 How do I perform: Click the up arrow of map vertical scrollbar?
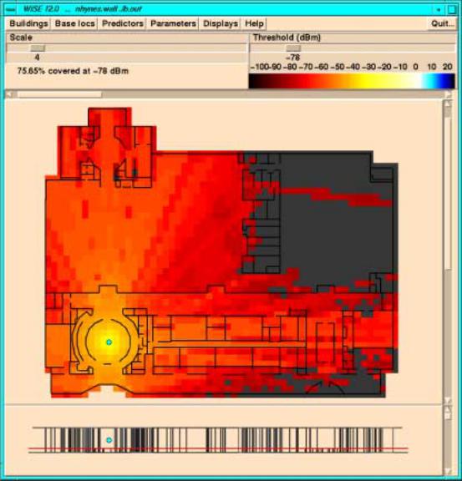(x=448, y=104)
